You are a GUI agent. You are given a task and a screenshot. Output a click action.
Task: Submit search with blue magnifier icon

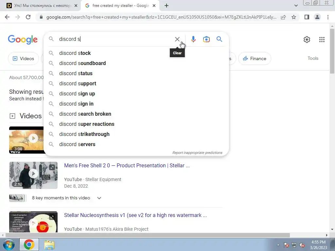click(x=219, y=39)
